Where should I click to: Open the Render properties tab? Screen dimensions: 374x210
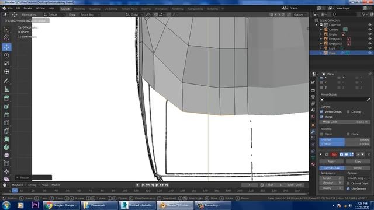[x=313, y=90]
